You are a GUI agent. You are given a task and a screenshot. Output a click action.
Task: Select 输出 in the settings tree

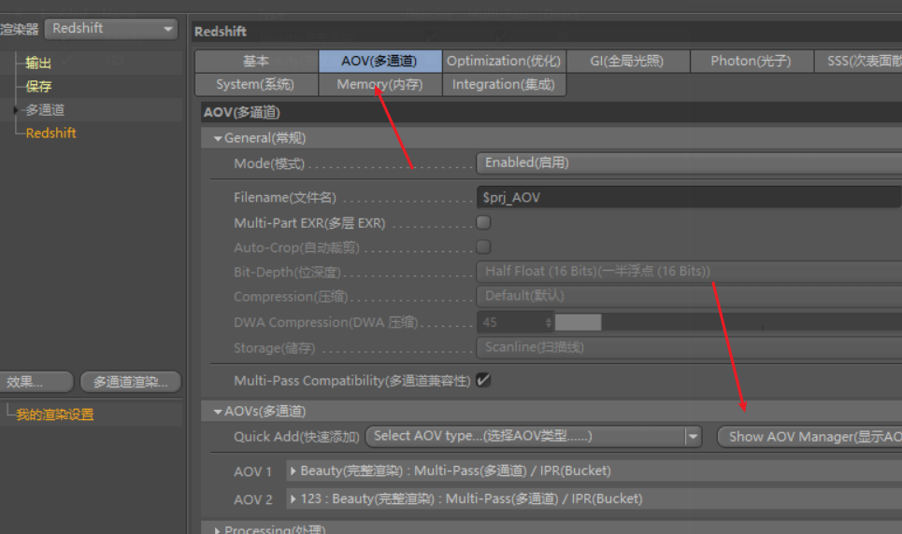coord(38,63)
